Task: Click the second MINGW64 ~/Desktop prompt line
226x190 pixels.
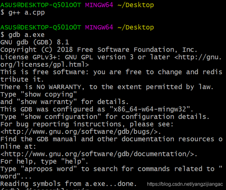Action: (77, 27)
